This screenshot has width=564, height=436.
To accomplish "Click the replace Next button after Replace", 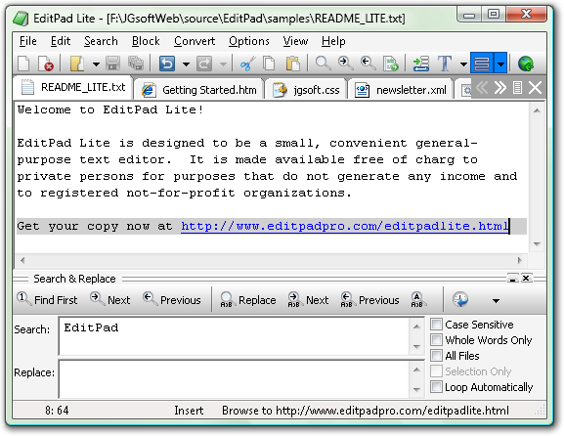I will (308, 300).
